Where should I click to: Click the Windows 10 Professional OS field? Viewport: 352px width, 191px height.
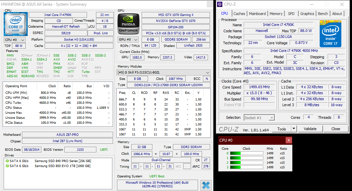pyautogui.click(x=157, y=184)
